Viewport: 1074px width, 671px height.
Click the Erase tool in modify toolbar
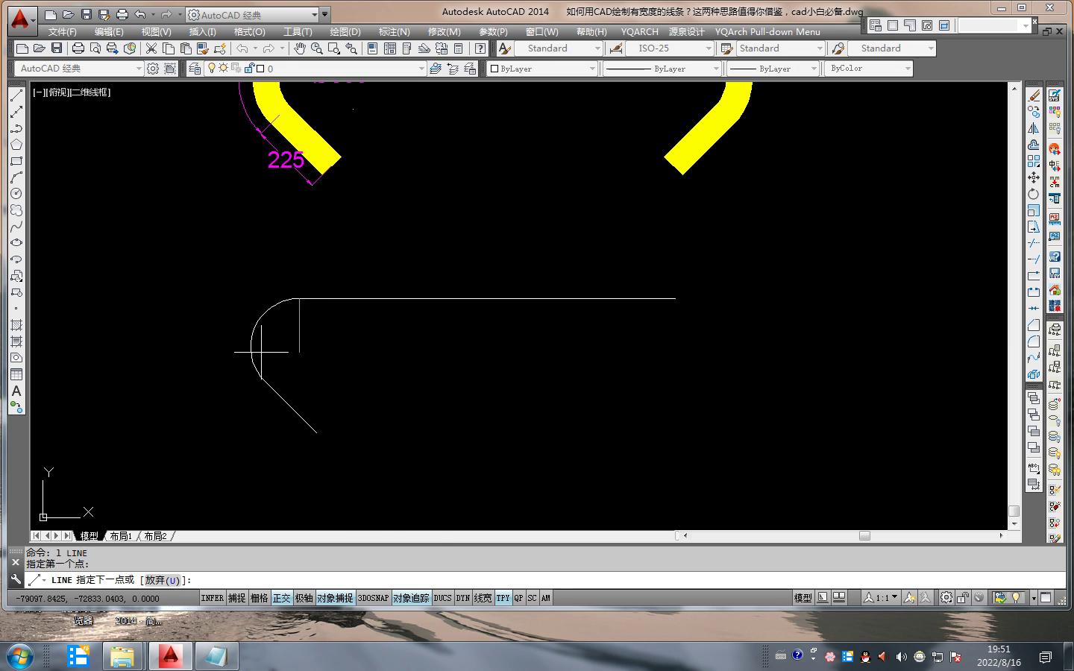coord(1034,95)
